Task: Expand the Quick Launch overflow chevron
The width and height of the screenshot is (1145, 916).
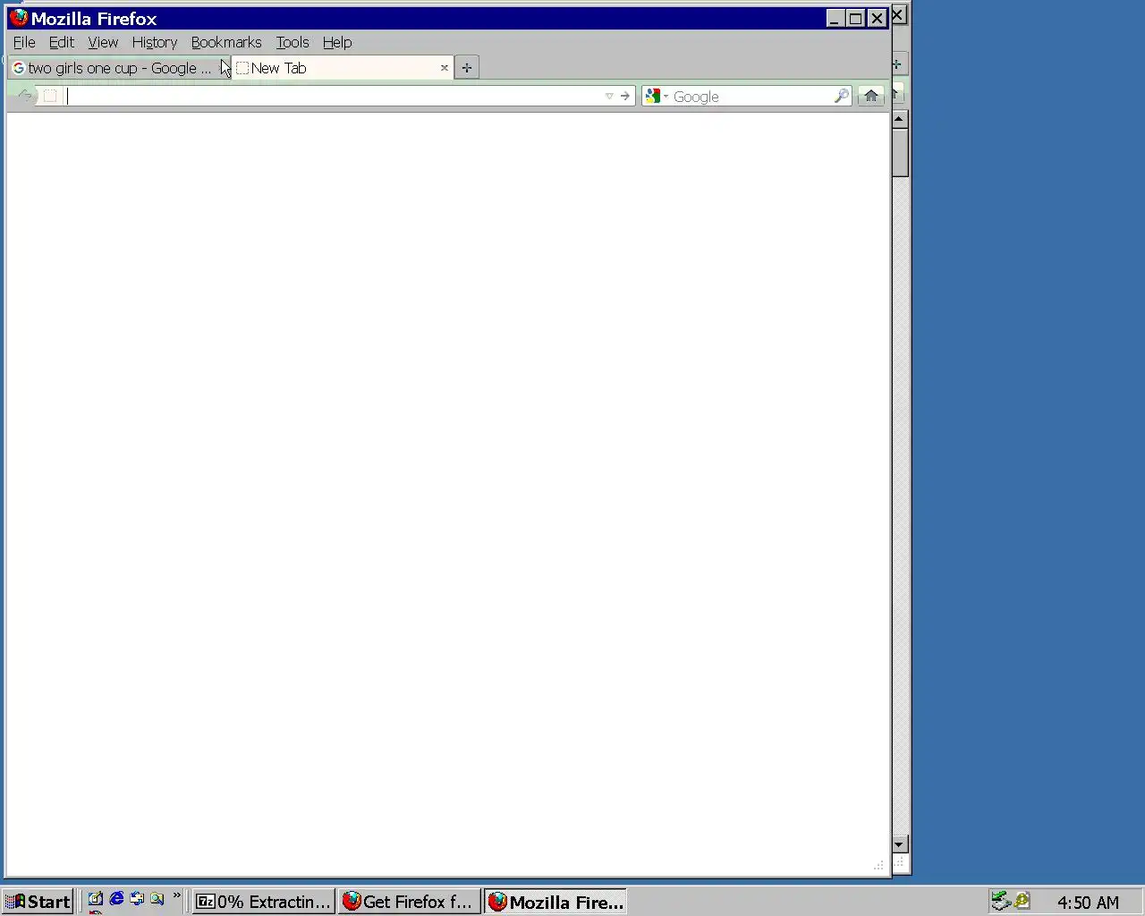Action: point(176,895)
